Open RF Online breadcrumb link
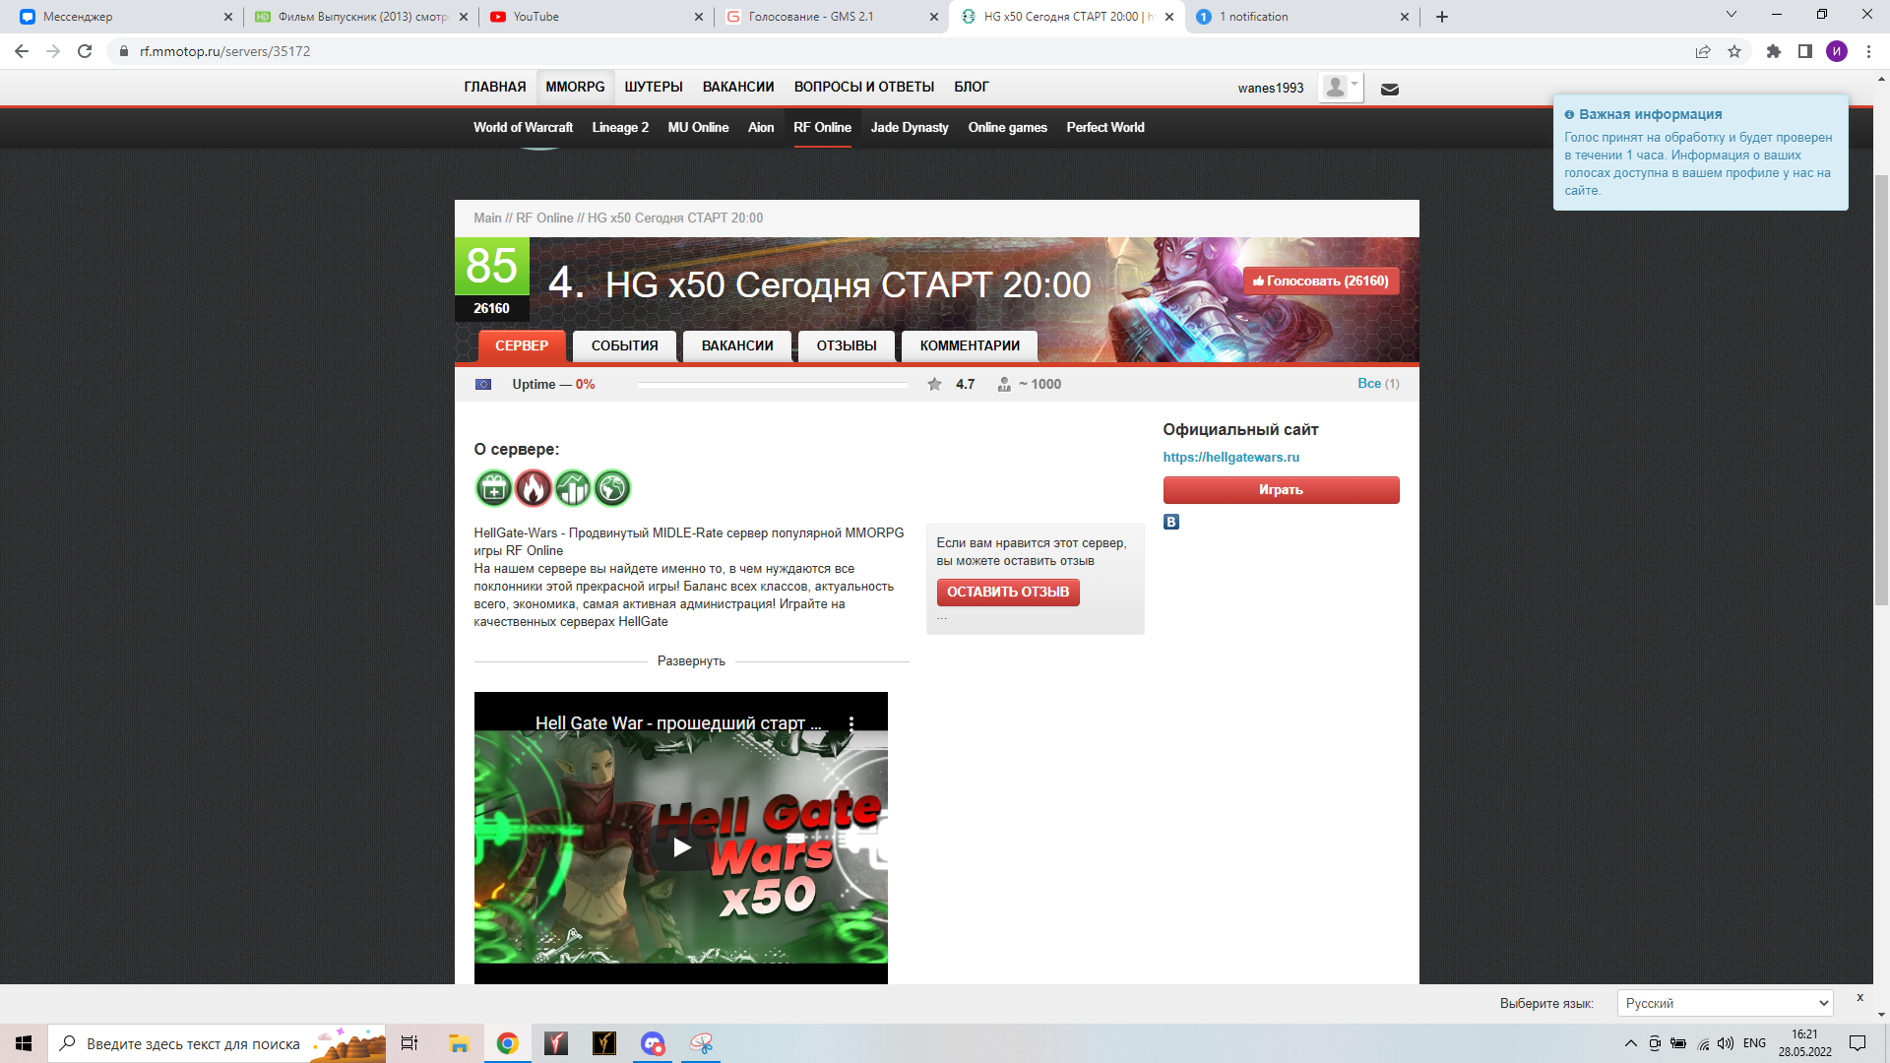This screenshot has width=1890, height=1063. (544, 218)
